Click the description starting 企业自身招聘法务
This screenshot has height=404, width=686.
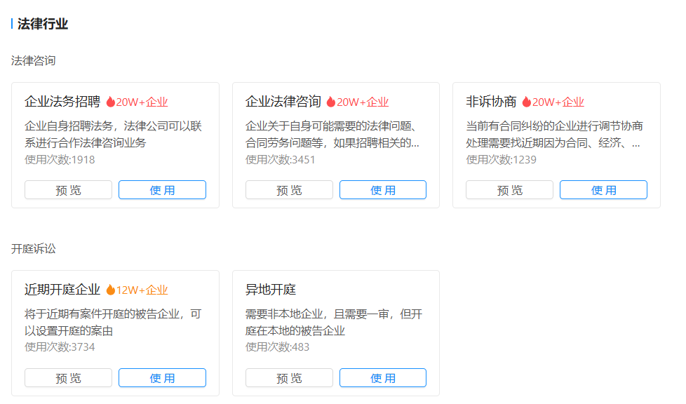click(113, 135)
